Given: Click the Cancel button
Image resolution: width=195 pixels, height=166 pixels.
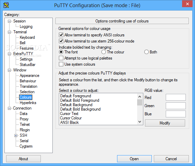Looking at the screenshot, I should tap(171, 159).
